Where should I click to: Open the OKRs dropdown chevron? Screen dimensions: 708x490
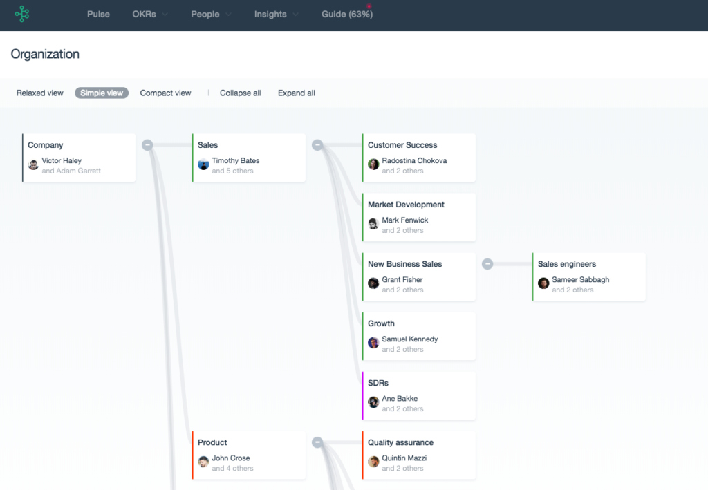(165, 15)
